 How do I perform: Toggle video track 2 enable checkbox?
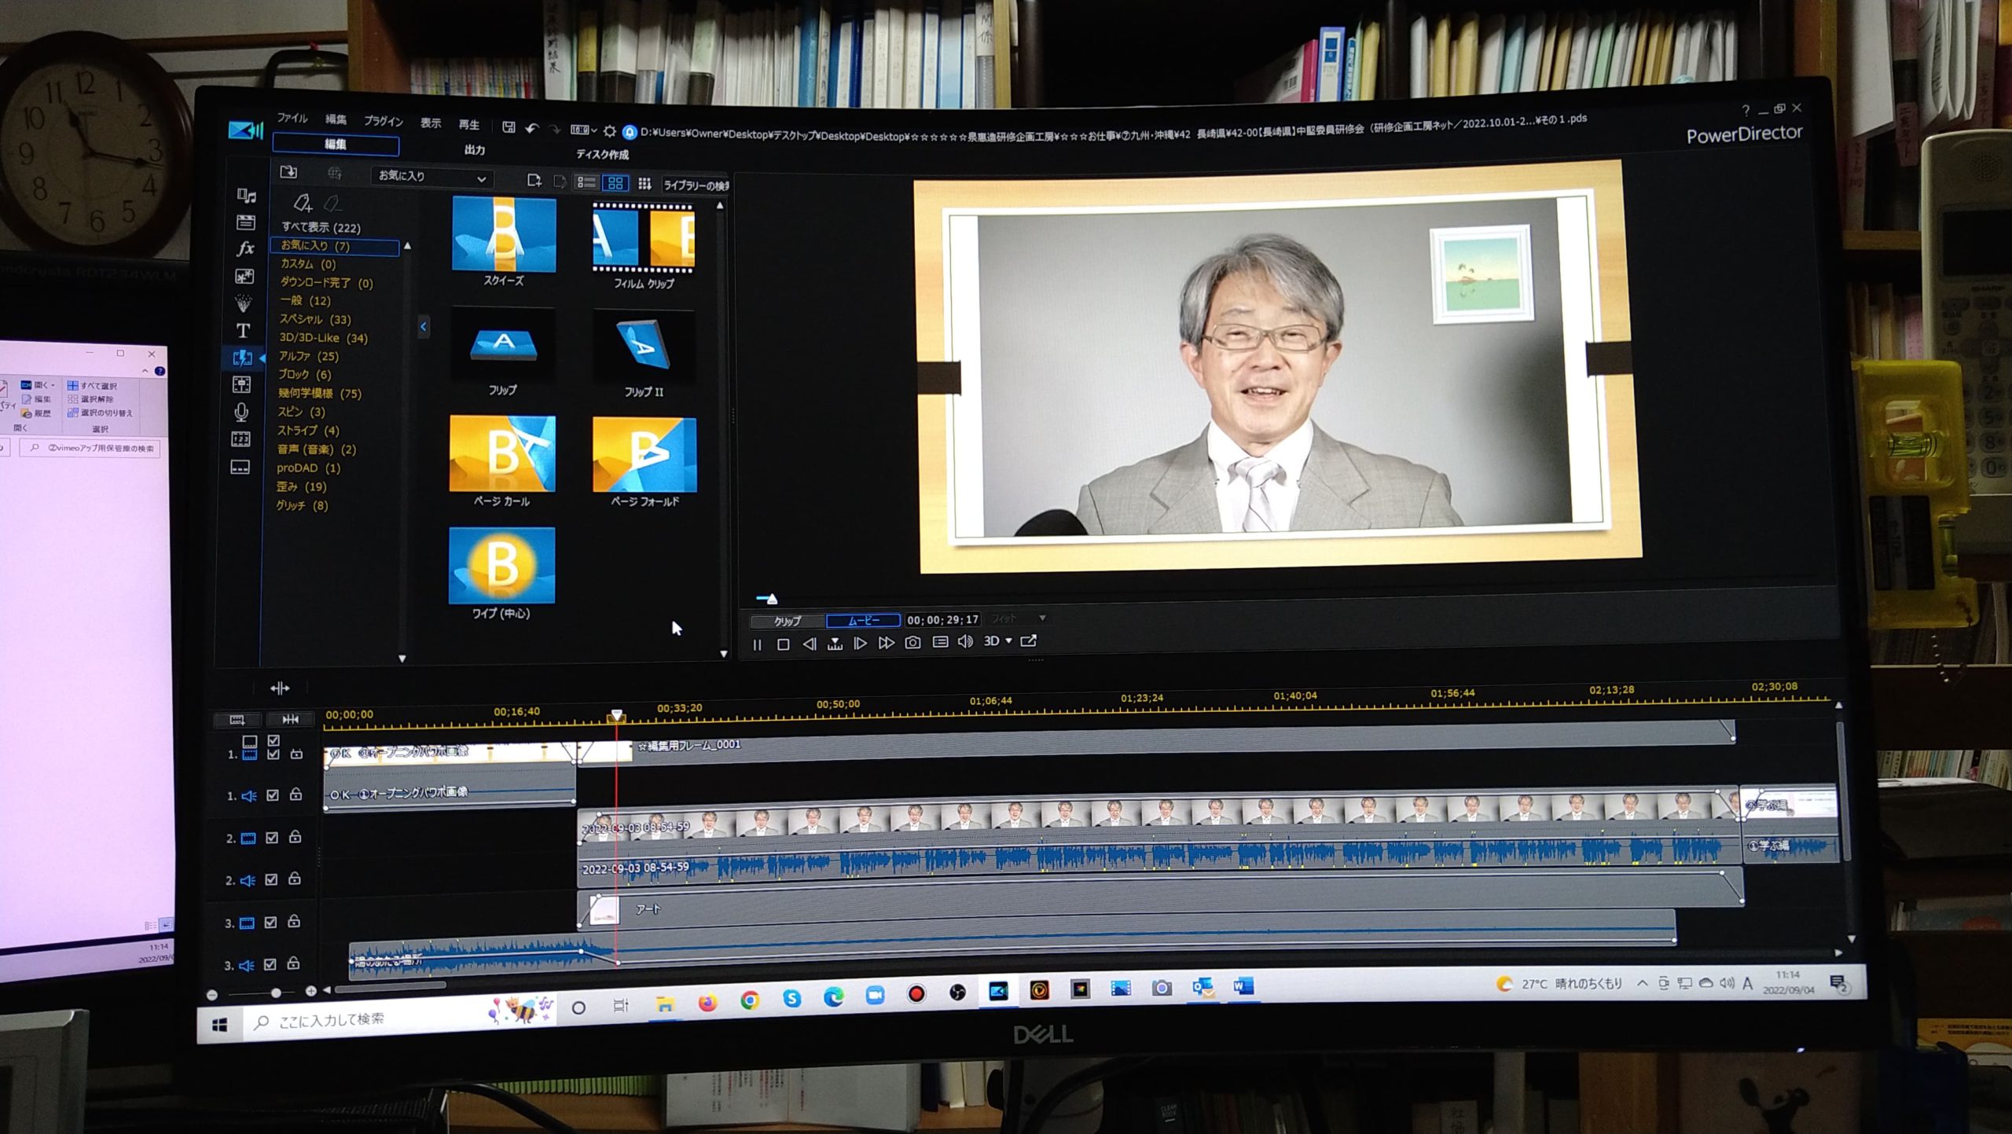(271, 838)
